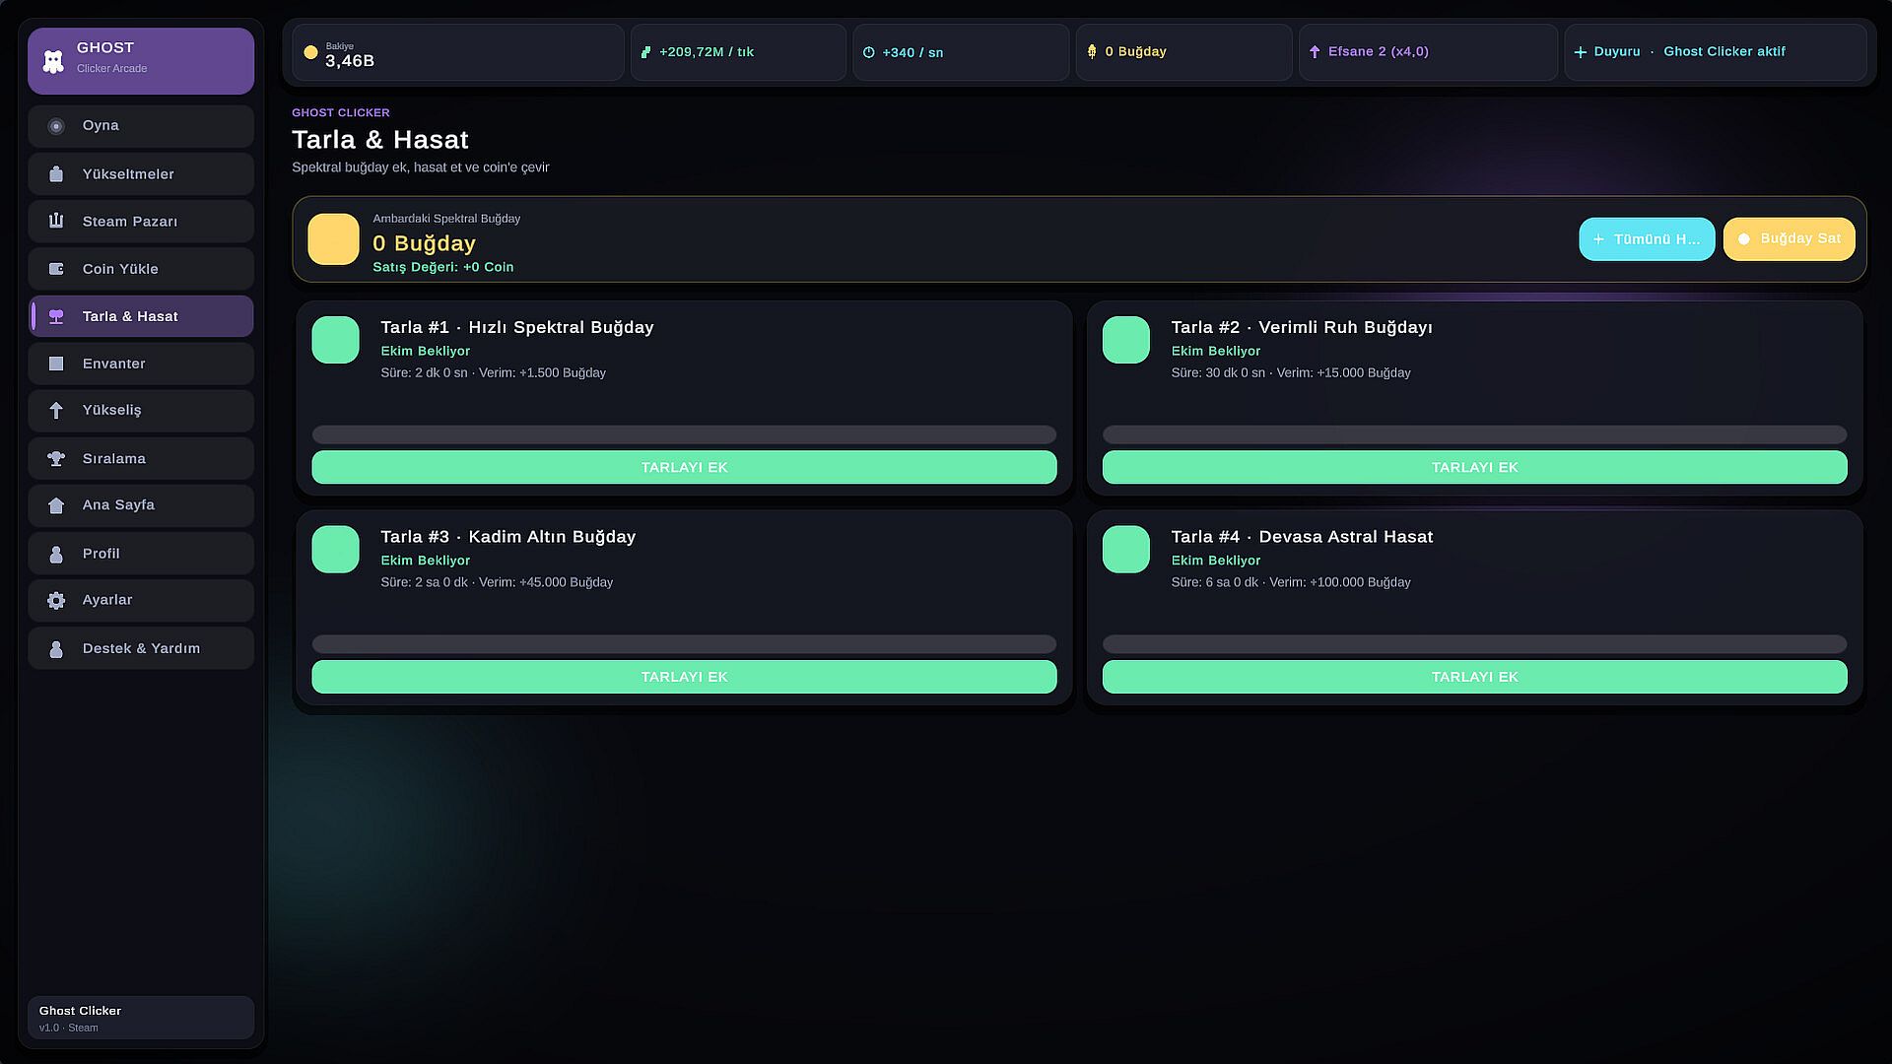The width and height of the screenshot is (1892, 1064).
Task: Click the Tarla #1 progress bar
Action: click(x=684, y=434)
